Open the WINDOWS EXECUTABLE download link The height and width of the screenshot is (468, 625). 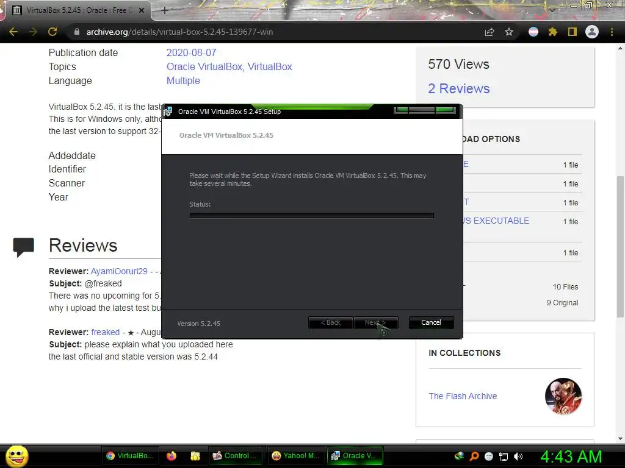click(496, 221)
